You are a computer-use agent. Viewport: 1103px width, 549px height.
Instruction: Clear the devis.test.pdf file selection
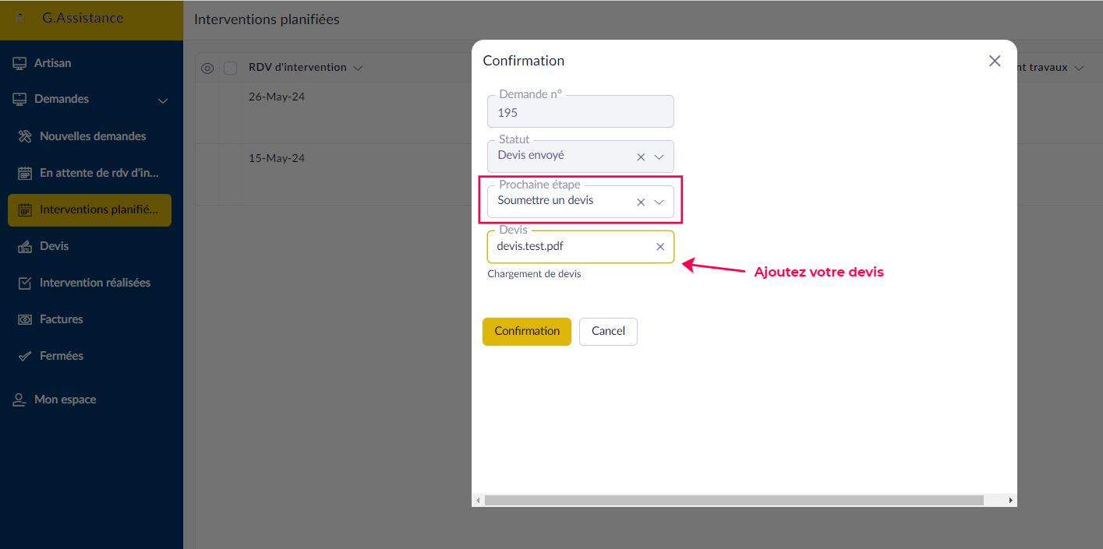[x=660, y=247]
